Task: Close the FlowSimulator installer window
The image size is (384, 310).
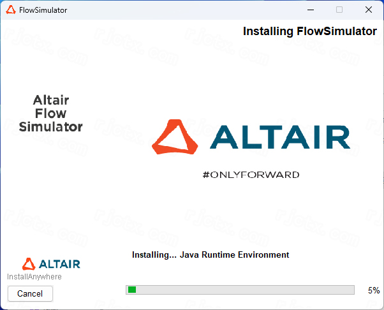Action: coord(368,10)
